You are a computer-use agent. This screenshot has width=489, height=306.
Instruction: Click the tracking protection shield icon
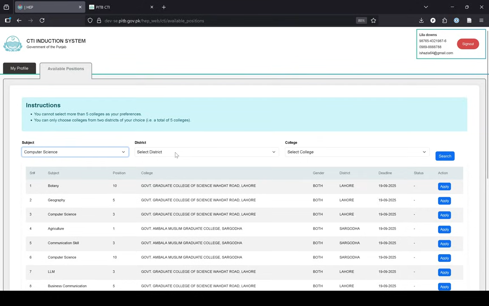tap(90, 20)
